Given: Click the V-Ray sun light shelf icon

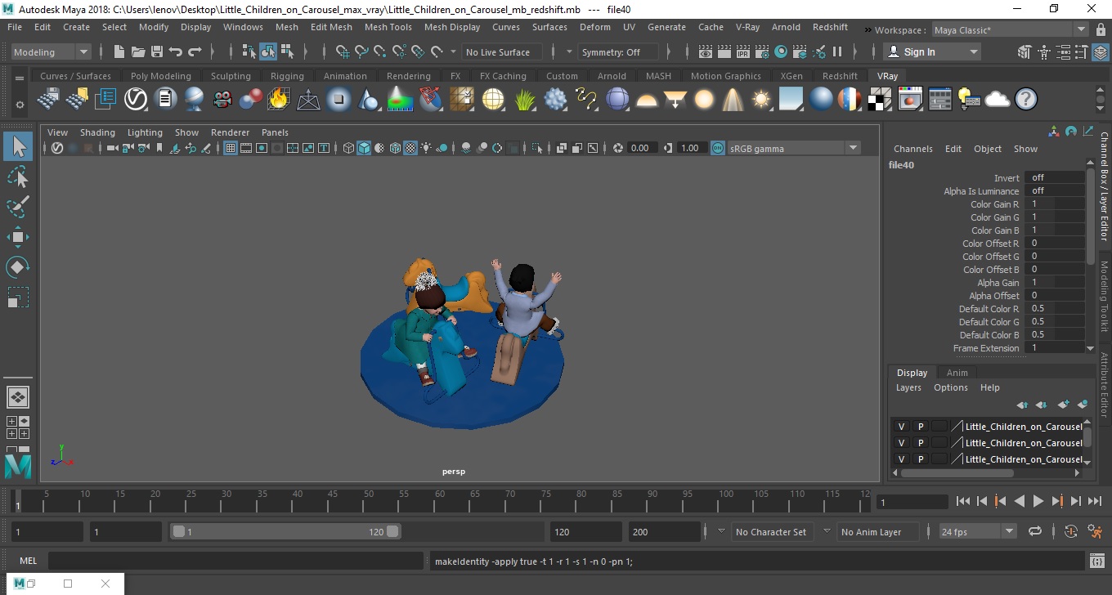Looking at the screenshot, I should pyautogui.click(x=761, y=100).
